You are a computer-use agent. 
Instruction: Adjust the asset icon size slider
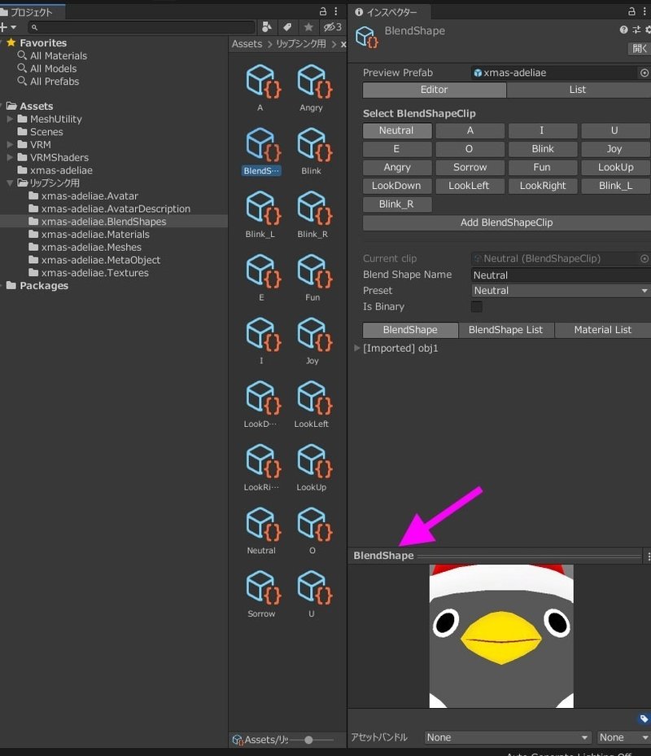(308, 740)
